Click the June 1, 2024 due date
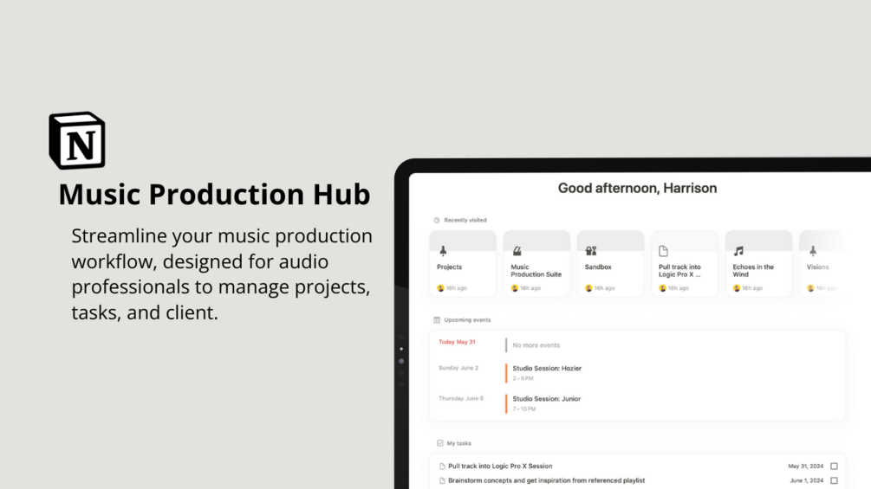 click(807, 480)
